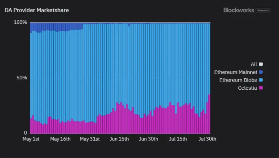The image size is (279, 158).
Task: Toggle the Ethereum Mainnet dark blue swatch
Action: pyautogui.click(x=260, y=72)
